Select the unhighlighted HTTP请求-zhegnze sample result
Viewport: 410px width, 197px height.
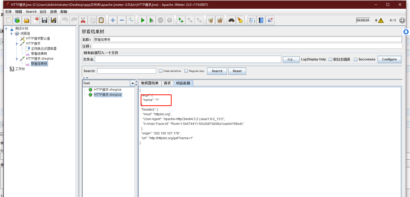coord(108,90)
